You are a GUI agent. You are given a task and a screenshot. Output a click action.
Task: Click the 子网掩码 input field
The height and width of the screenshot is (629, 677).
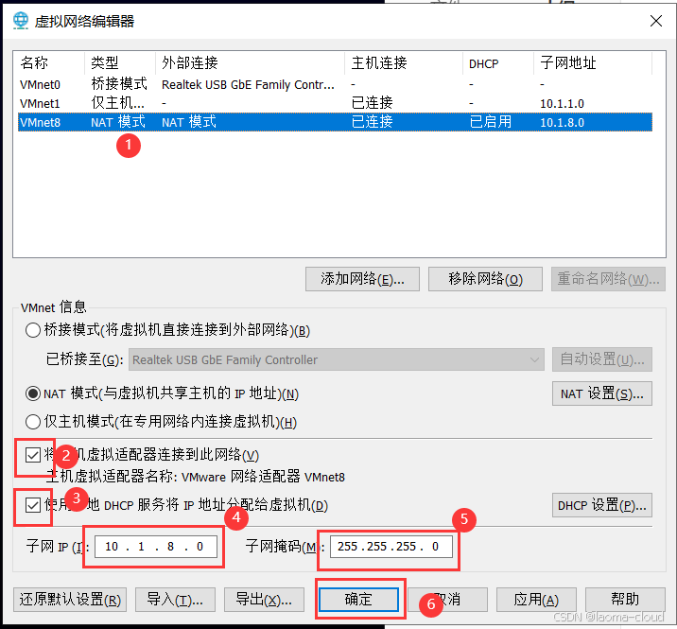pyautogui.click(x=391, y=547)
